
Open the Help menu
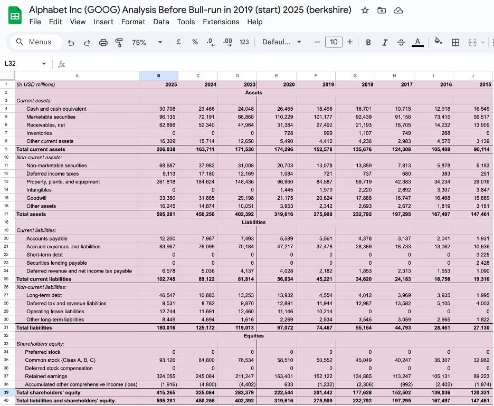pyautogui.click(x=255, y=22)
